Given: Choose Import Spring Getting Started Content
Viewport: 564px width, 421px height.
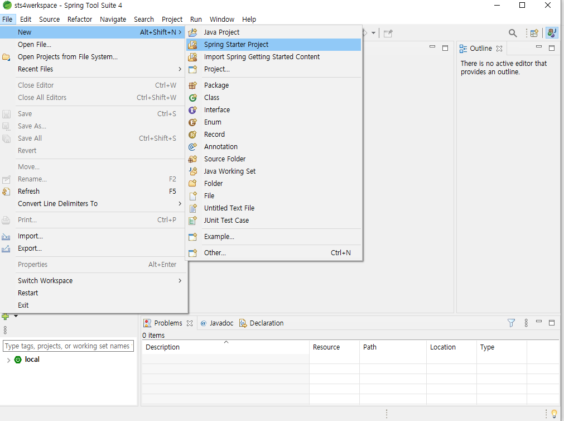Looking at the screenshot, I should point(274,57).
